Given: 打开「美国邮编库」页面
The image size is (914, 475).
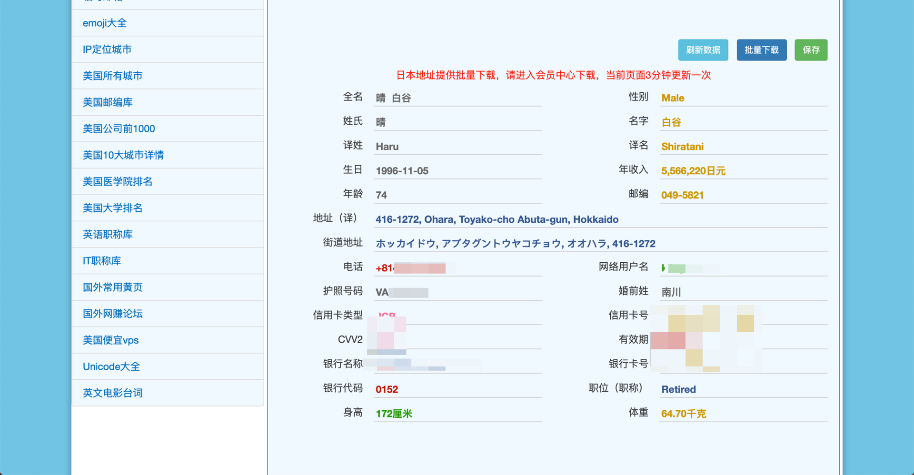Looking at the screenshot, I should click(x=108, y=102).
